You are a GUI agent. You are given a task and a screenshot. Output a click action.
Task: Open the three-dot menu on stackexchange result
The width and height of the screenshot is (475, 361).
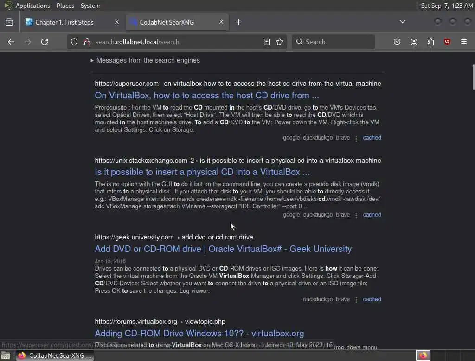pyautogui.click(x=356, y=215)
